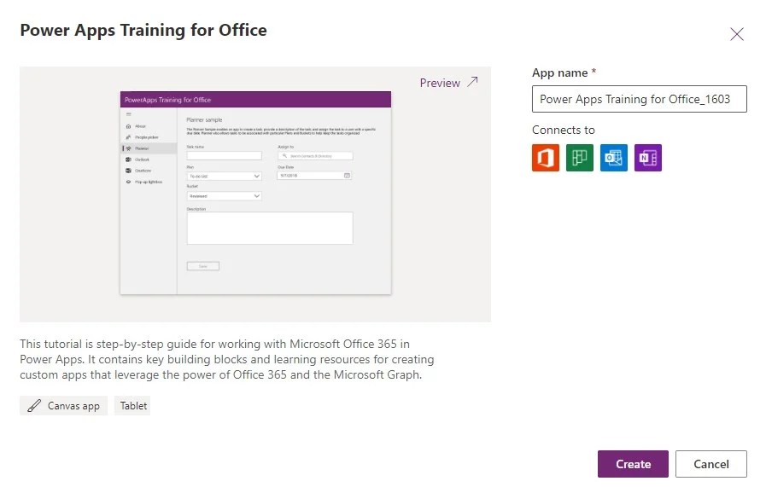Click the tutorial description paragraph

click(226, 359)
